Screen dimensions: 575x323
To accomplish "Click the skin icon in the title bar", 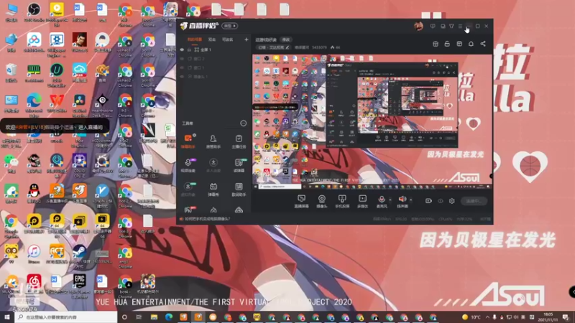I will tap(451, 27).
